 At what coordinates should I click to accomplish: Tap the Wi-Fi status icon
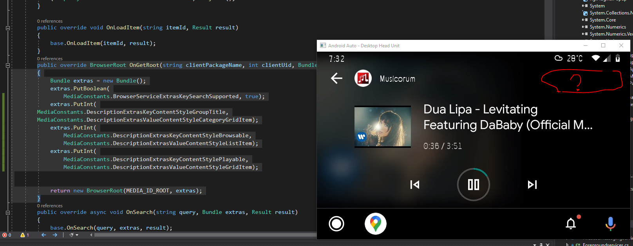pyautogui.click(x=596, y=58)
